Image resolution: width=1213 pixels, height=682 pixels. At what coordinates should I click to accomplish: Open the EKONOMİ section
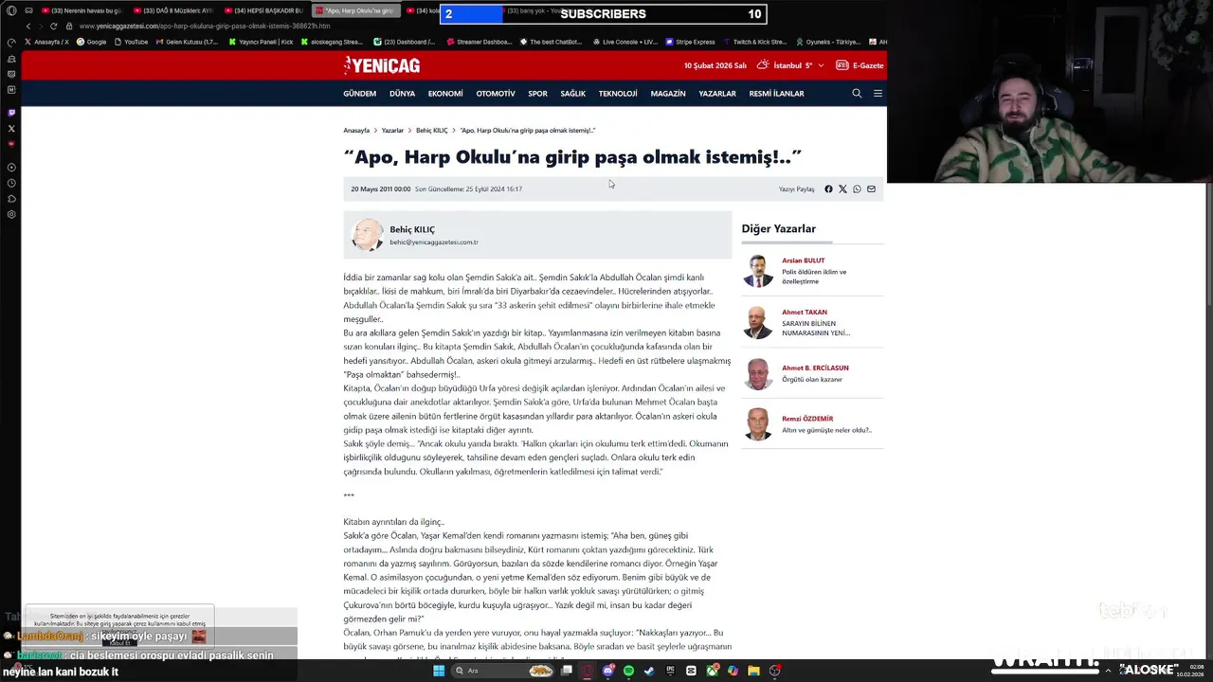445,94
